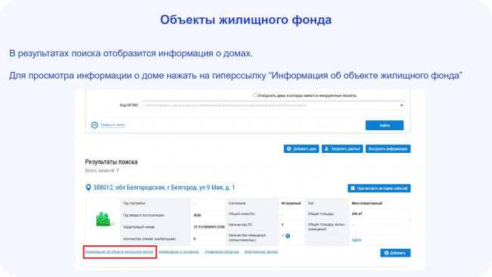492x277 pixels.
Task: Click the circled chevron icon next to Свернуть поиск
Action: pyautogui.click(x=95, y=125)
